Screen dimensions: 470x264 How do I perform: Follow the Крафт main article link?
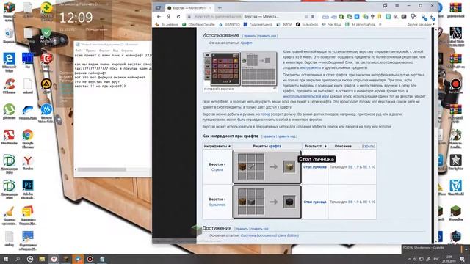247,43
